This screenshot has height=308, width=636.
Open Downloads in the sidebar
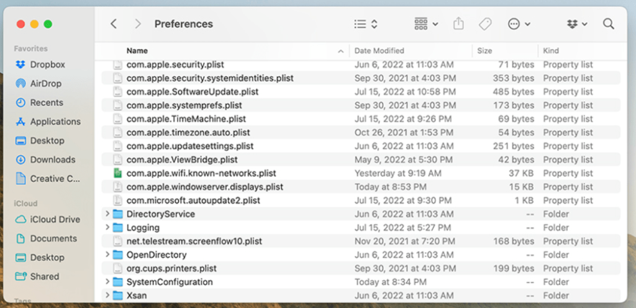45,160
